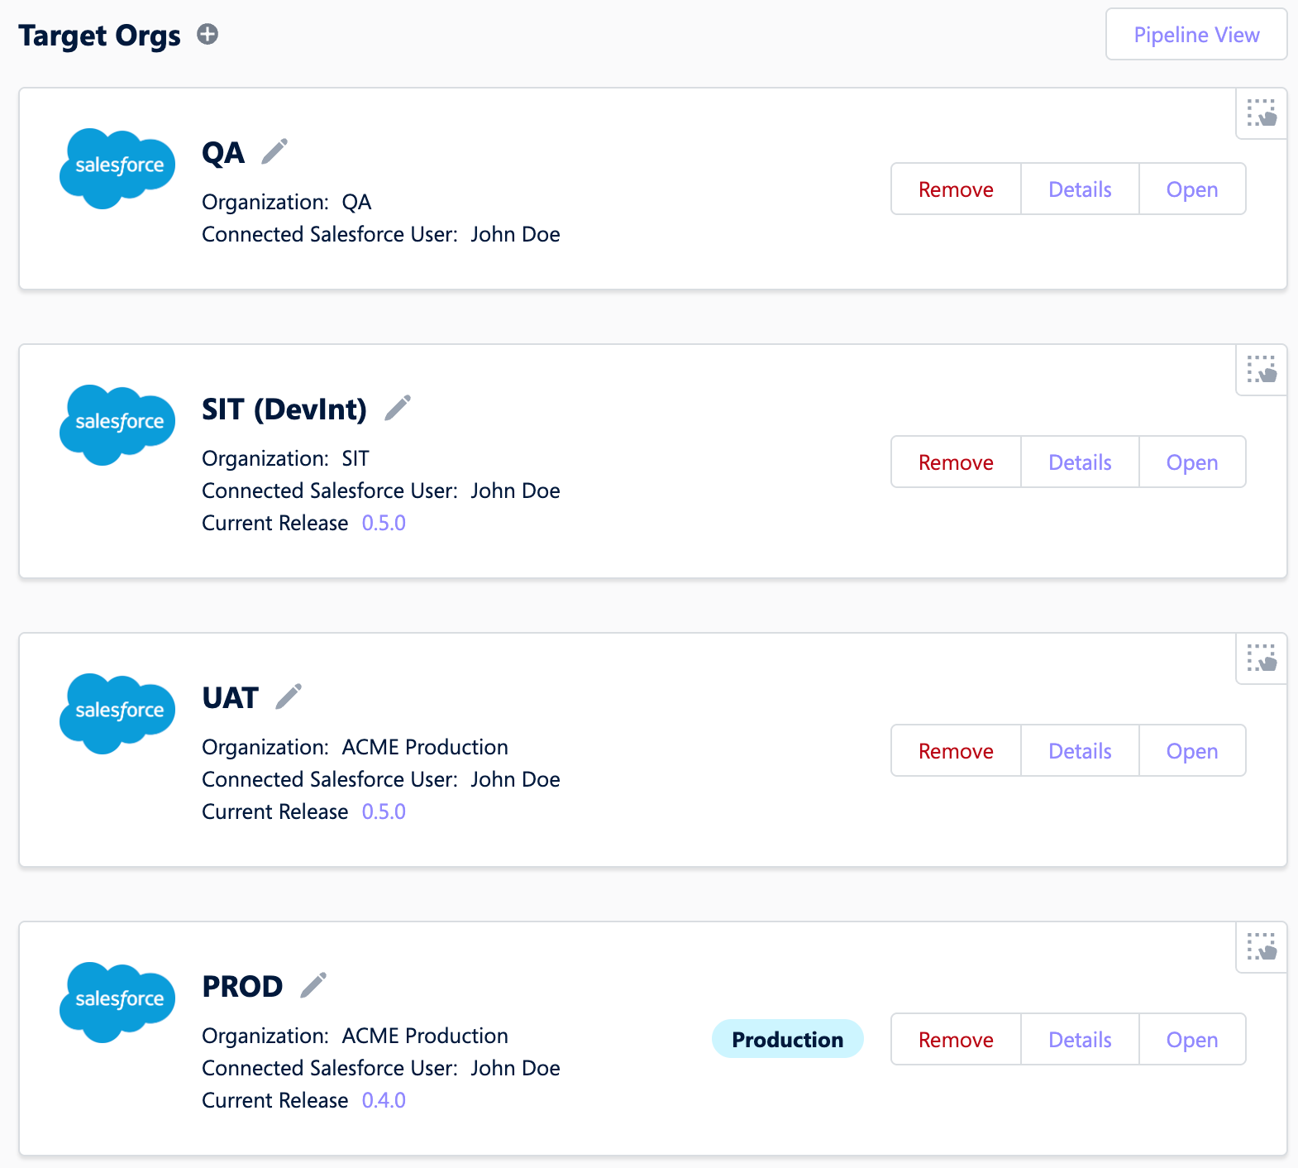1298x1168 pixels.
Task: Open the SIT (DevInt) org
Action: [1191, 462]
